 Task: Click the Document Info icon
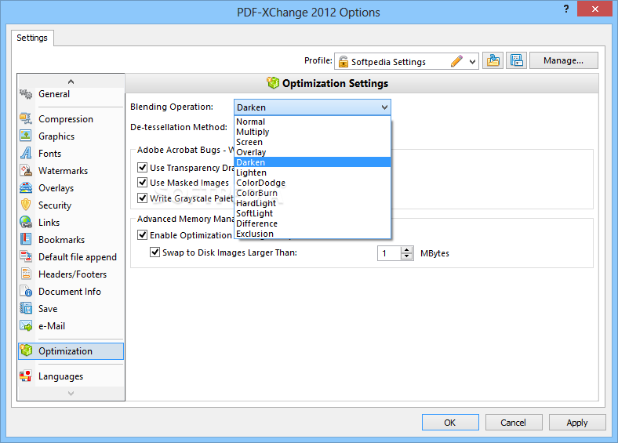pyautogui.click(x=26, y=291)
